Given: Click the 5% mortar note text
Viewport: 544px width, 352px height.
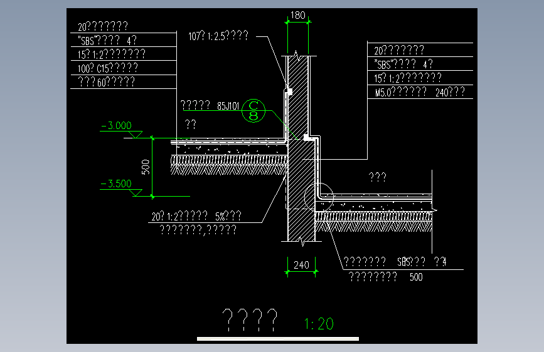Looking at the screenshot, I should tap(196, 217).
